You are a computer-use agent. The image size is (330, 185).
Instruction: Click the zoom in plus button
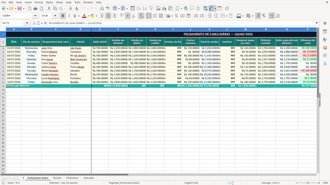[x=319, y=183]
